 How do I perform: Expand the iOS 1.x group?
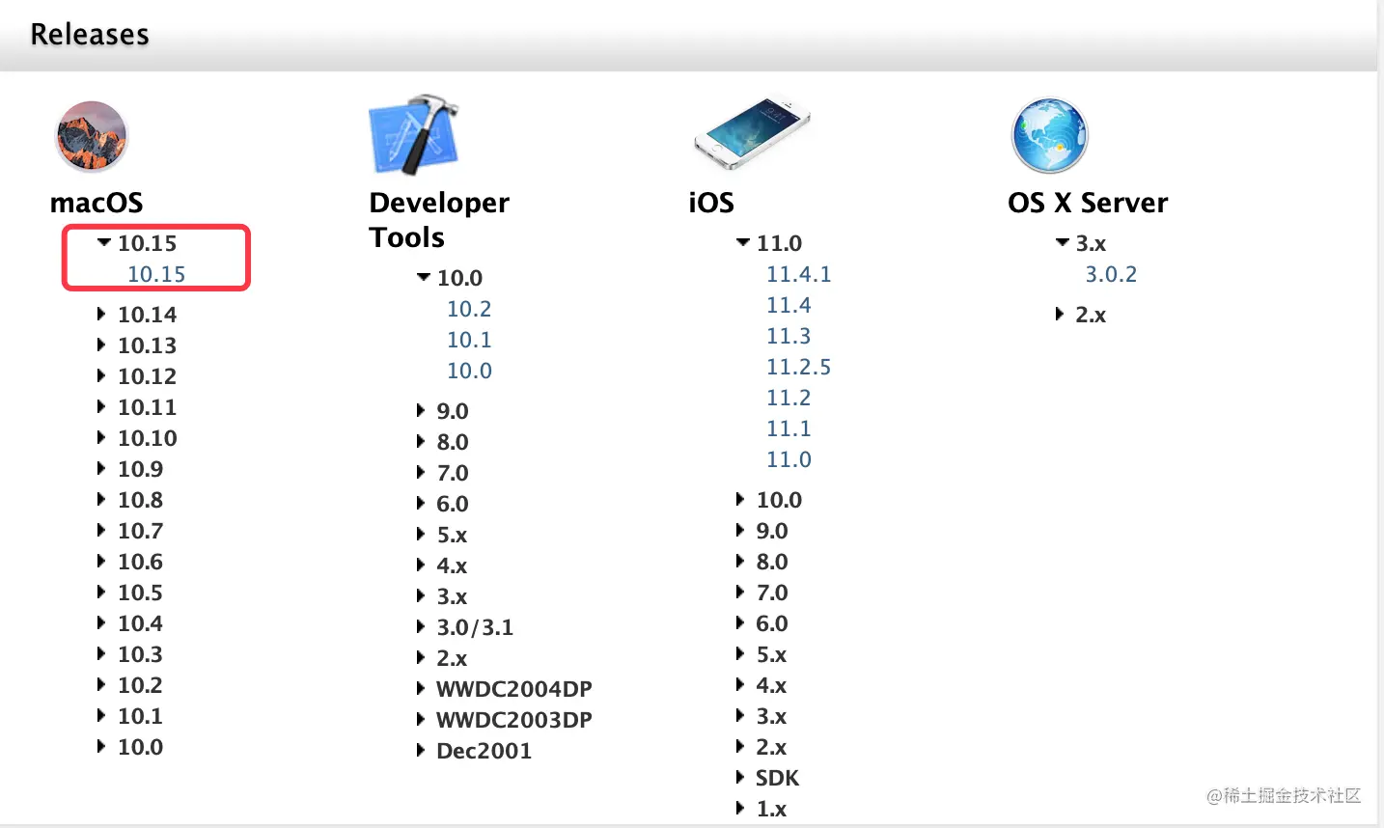(740, 808)
